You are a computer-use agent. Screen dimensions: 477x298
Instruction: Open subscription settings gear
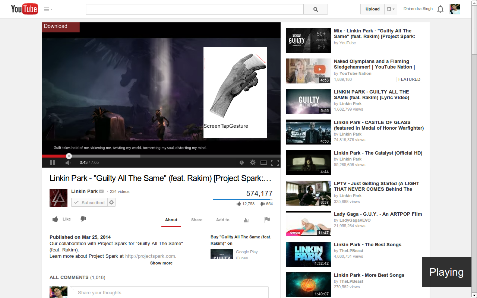coord(111,202)
